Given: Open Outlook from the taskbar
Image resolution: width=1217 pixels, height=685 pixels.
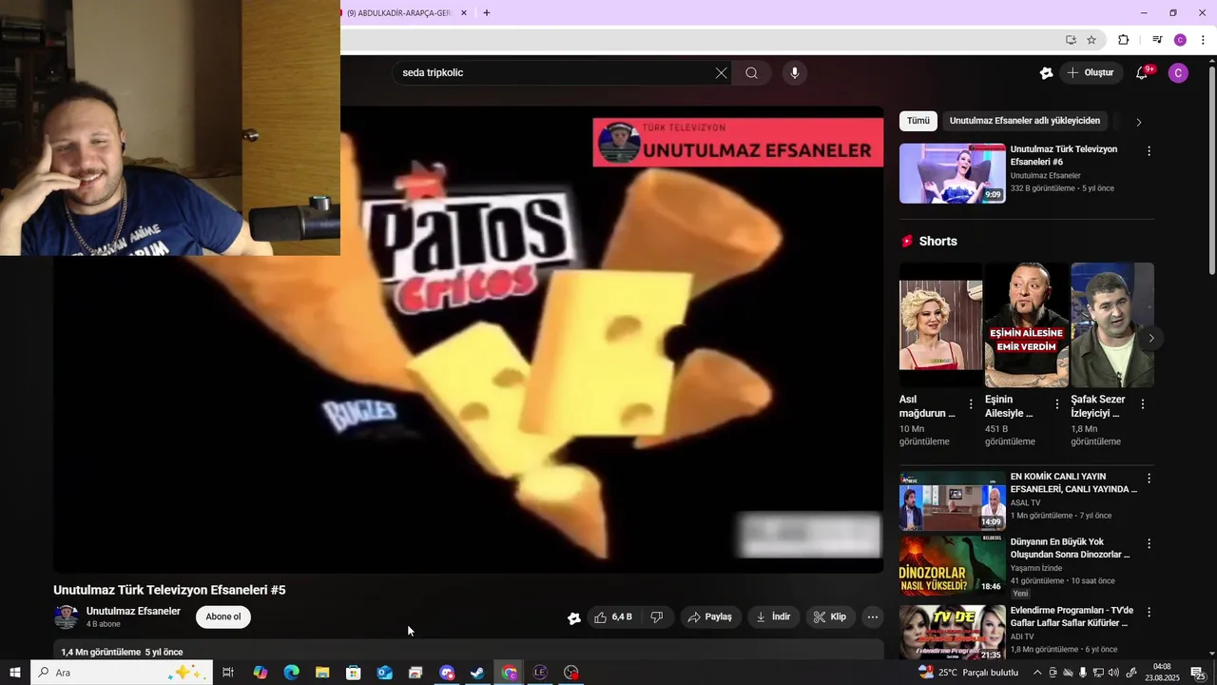Looking at the screenshot, I should pos(384,673).
